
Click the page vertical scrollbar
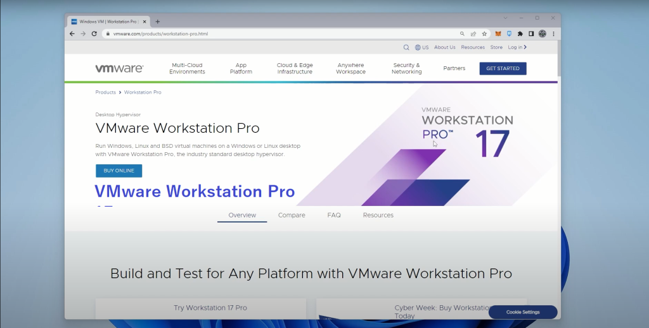559,58
